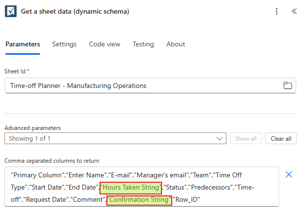The height and width of the screenshot is (214, 302).
Task: Click the Smartsheet connector logo icon
Action: click(11, 11)
